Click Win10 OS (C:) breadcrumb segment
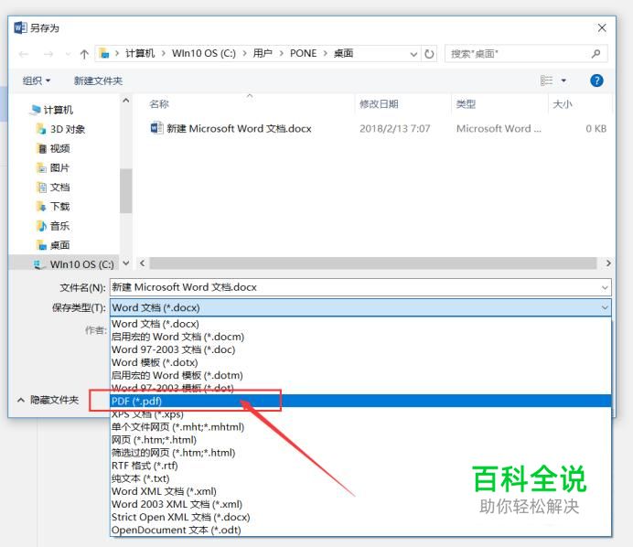633x547 pixels. tap(203, 53)
